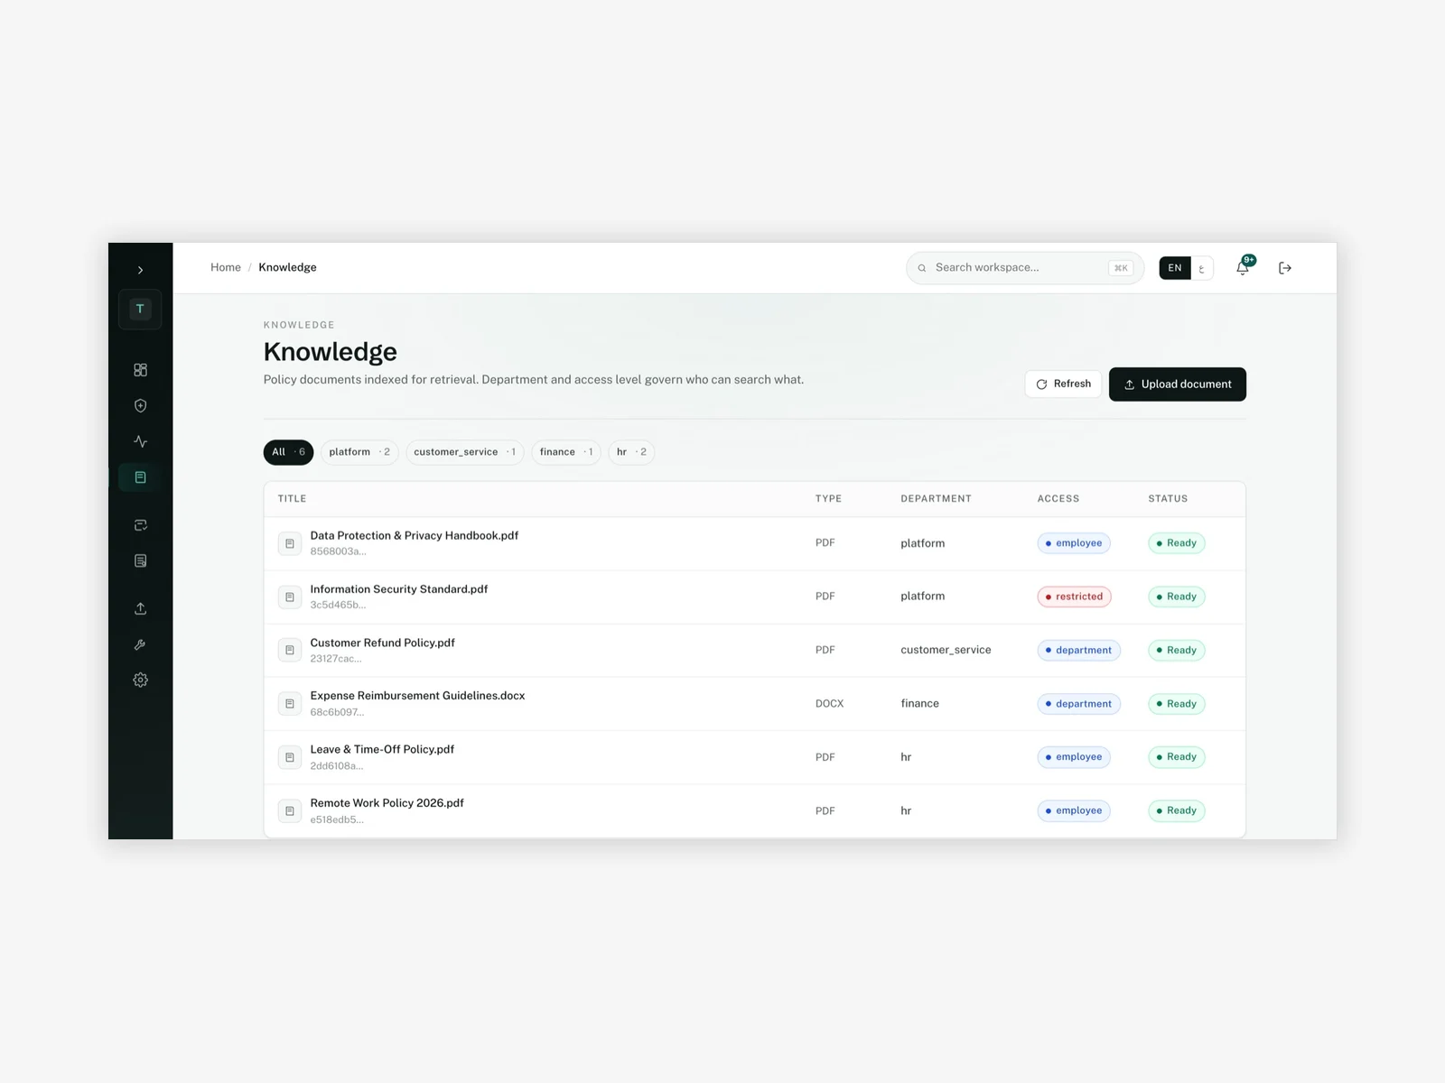Select the knowledge document icon in sidebar
The image size is (1445, 1083).
(140, 477)
